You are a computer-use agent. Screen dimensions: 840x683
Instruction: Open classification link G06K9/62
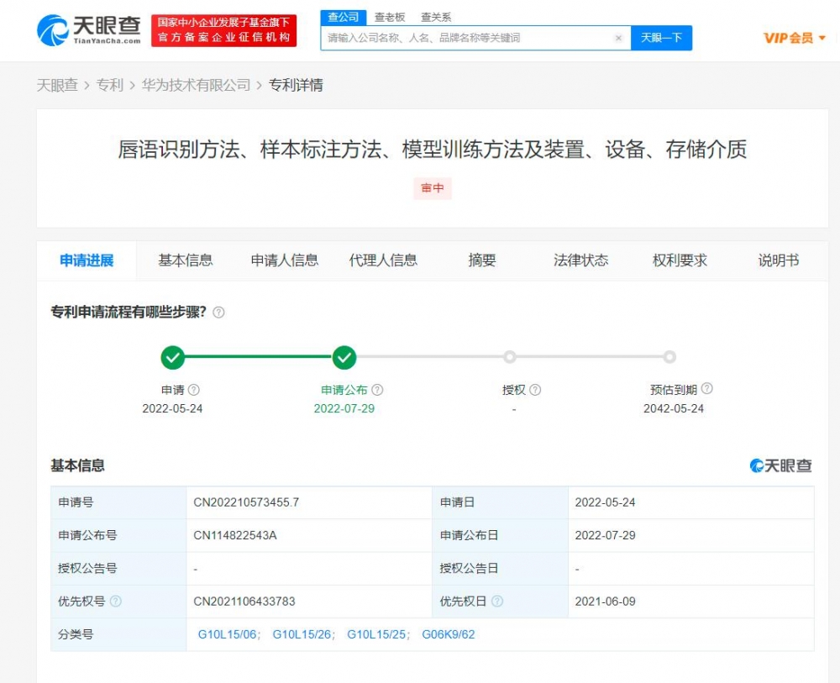pyautogui.click(x=448, y=634)
